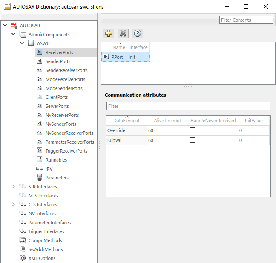Toggle HandleNeverReceived for SubVal
This screenshot has height=263, width=276.
(x=192, y=140)
